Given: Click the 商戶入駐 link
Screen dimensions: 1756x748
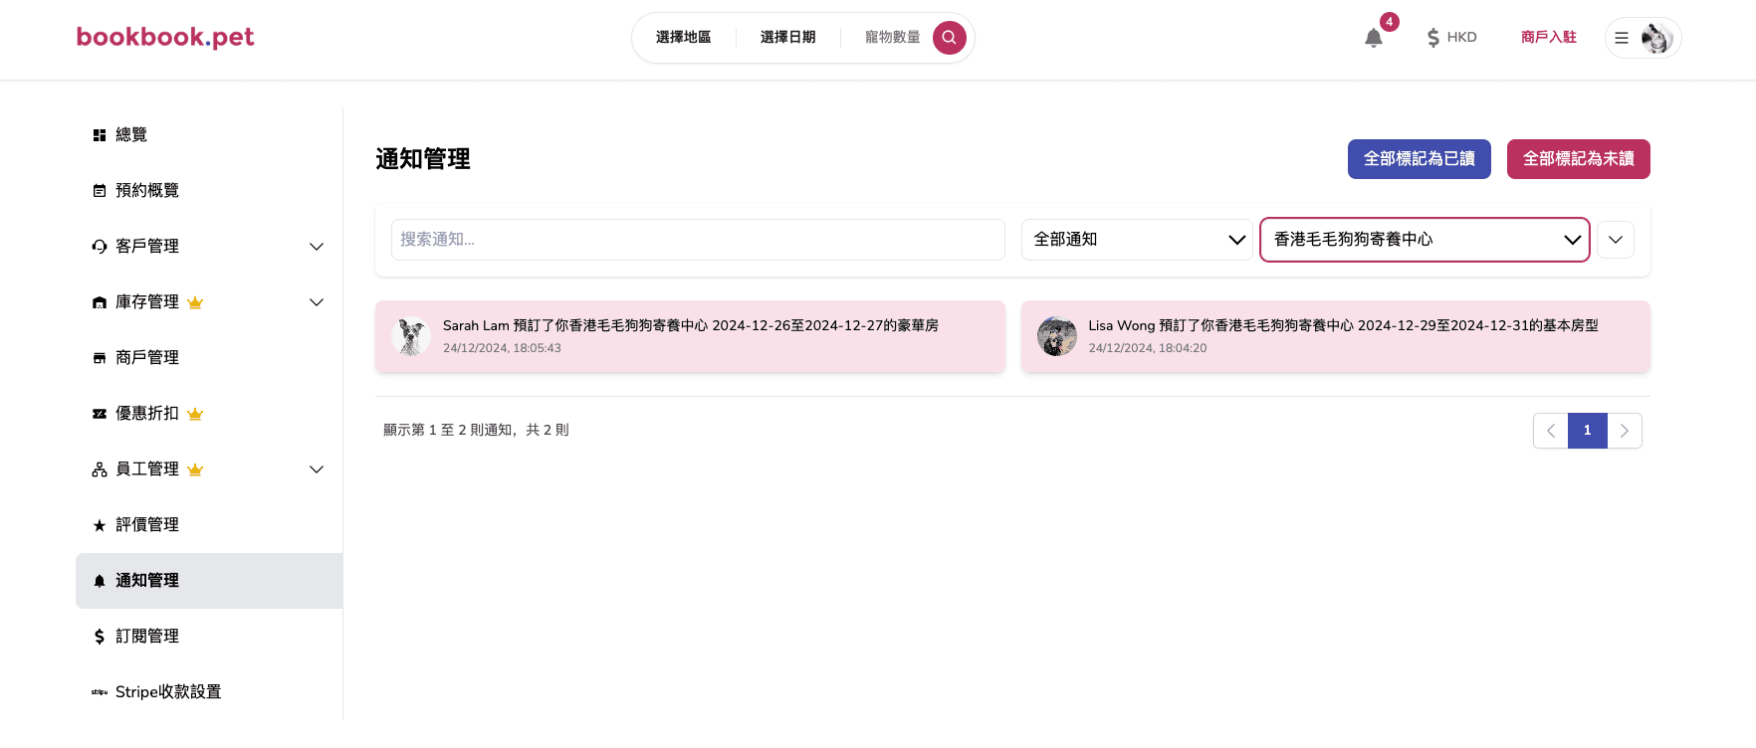Looking at the screenshot, I should pos(1549,38).
